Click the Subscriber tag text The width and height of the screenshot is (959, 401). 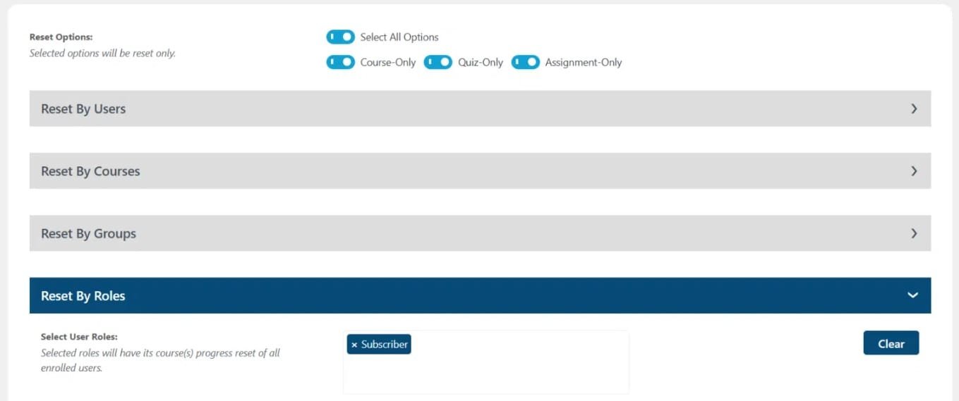click(385, 345)
